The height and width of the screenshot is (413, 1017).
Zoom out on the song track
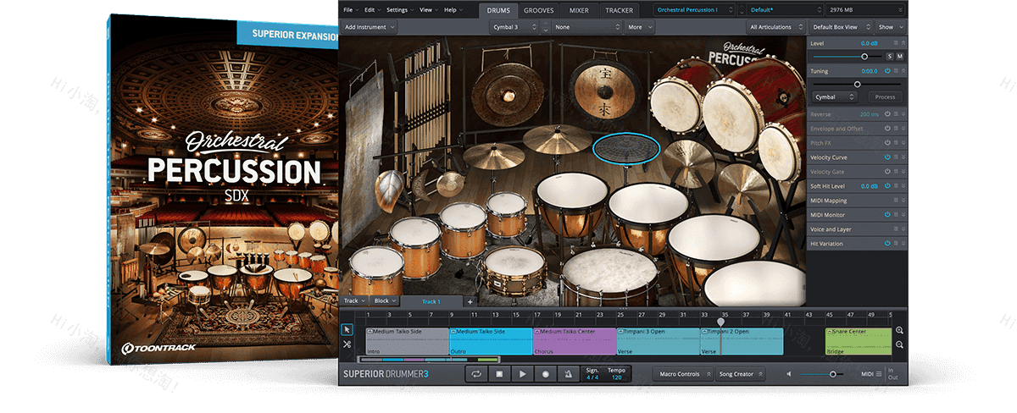pyautogui.click(x=899, y=344)
